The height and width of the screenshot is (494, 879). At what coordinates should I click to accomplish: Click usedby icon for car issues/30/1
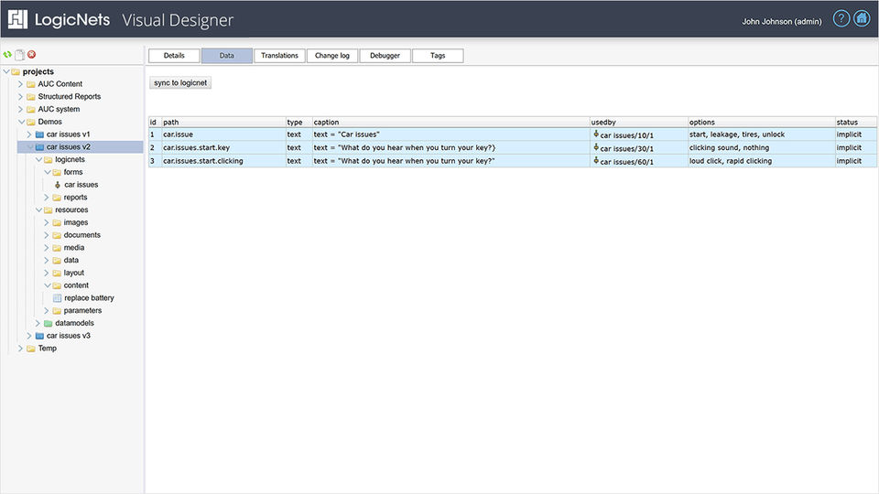(596, 147)
